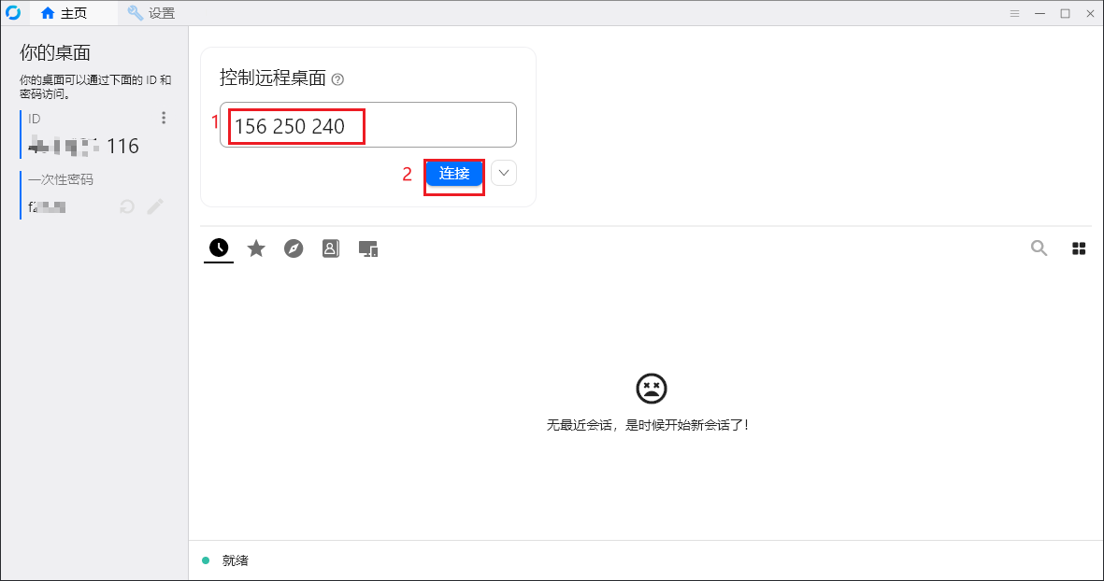Switch peer list to grid view
The width and height of the screenshot is (1104, 581).
pos(1079,248)
